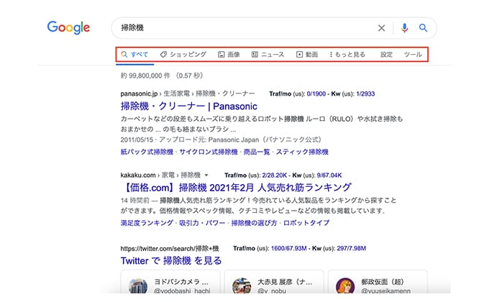The height and width of the screenshot is (302, 489).
Task: Open the 画像 tab
Action: point(229,55)
